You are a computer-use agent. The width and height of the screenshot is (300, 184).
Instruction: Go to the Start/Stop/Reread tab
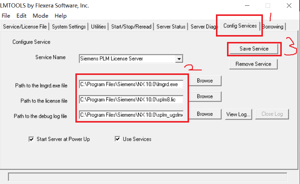coord(131,27)
